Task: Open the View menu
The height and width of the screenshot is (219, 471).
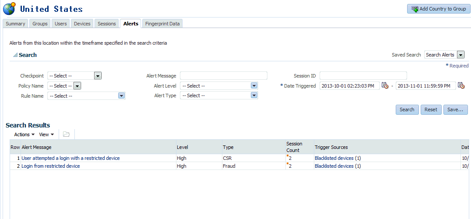Action: [x=46, y=134]
